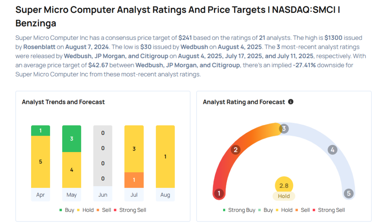Toggle the Strong Sell legend in trends chart

129,210
